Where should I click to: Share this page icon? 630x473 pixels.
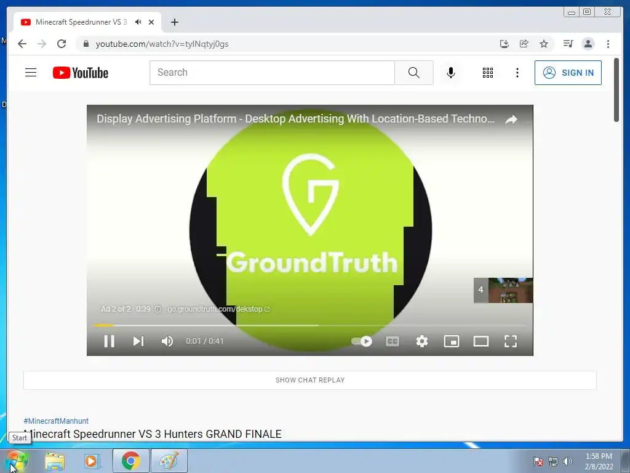(524, 44)
